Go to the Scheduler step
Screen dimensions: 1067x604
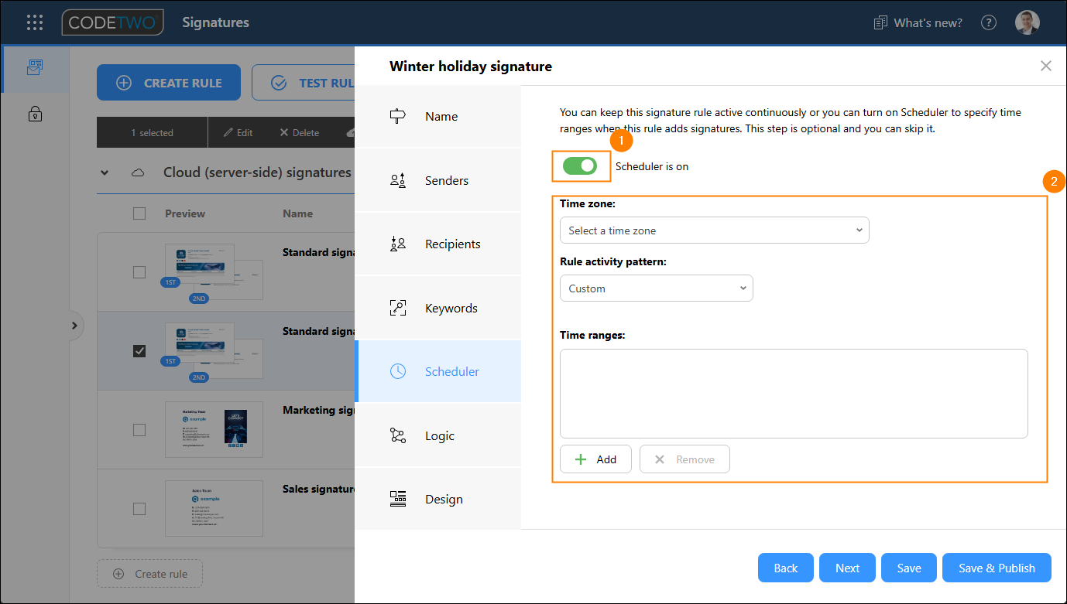click(438, 371)
